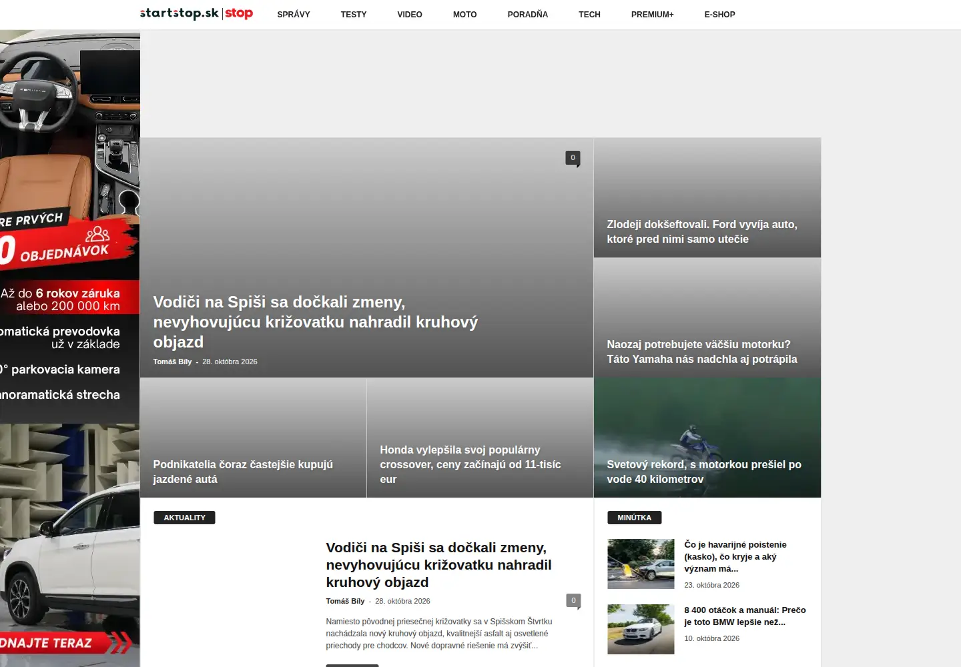Viewport: 961px width, 667px height.
Task: Open the 40 kilometres on water record article
Action: click(x=704, y=472)
